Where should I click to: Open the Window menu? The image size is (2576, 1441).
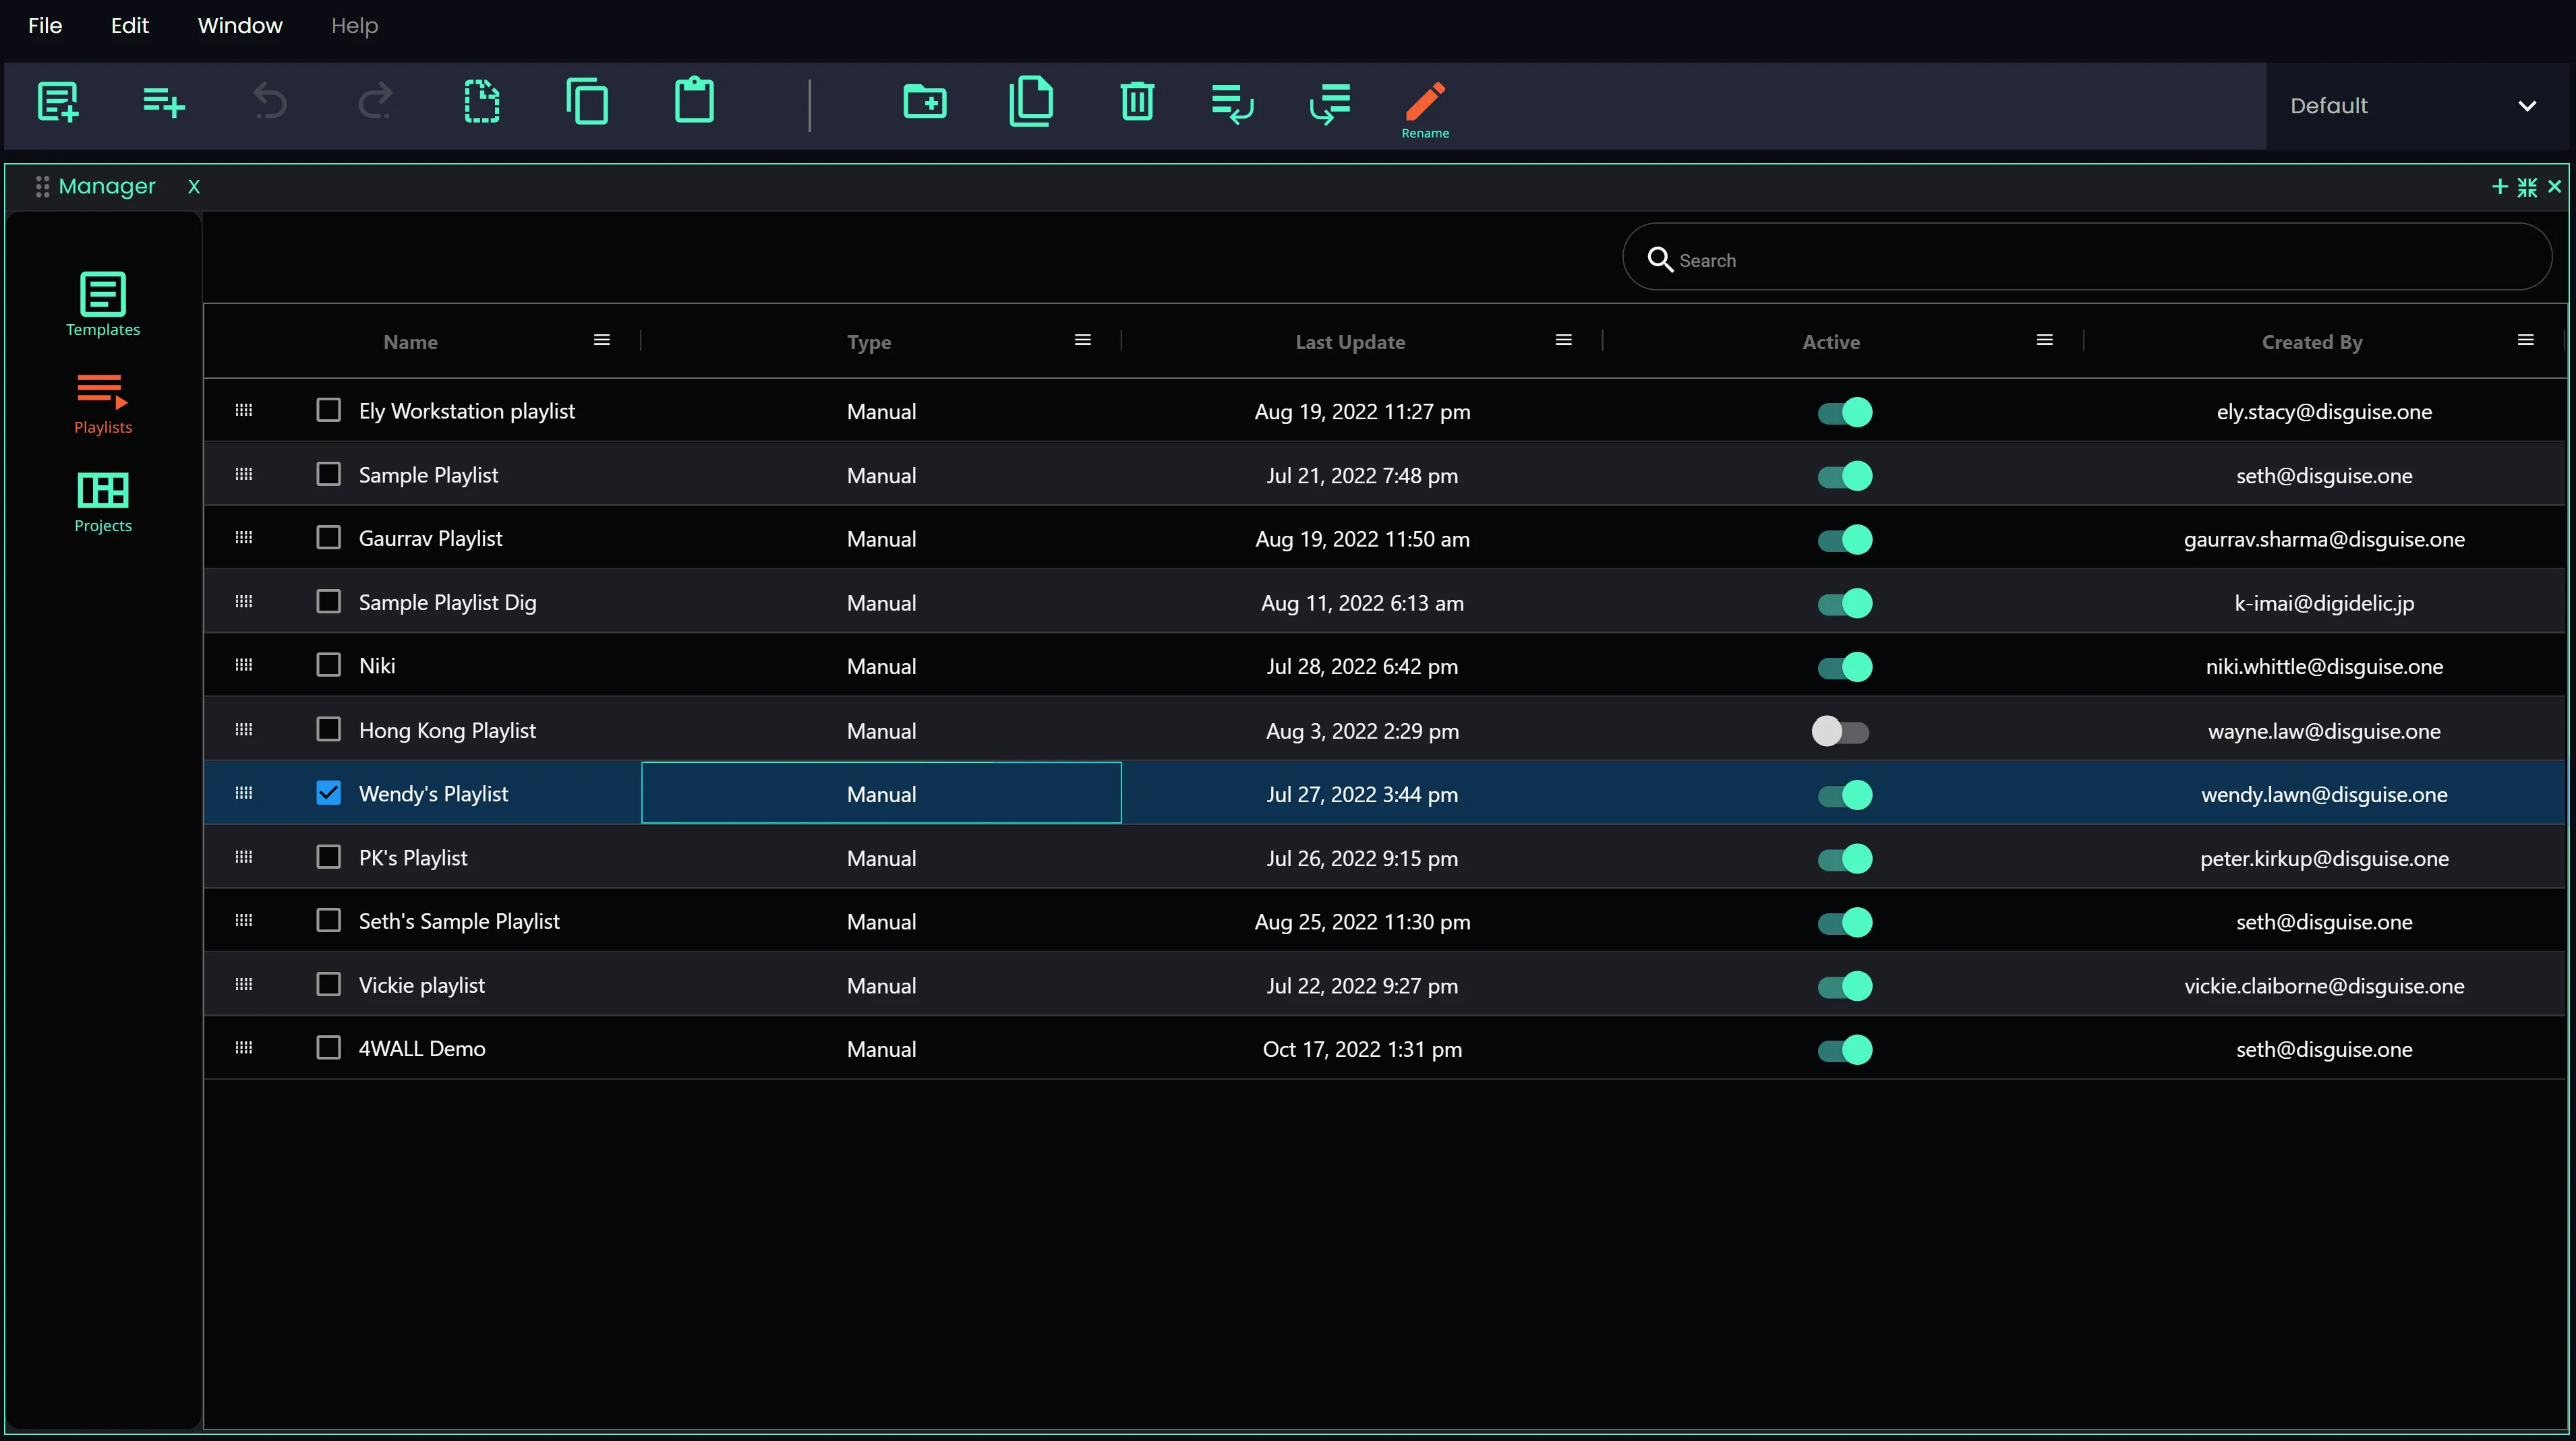pos(240,26)
